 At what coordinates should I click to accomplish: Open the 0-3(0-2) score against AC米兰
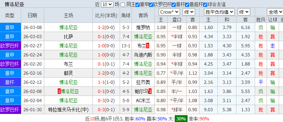coord(106,101)
